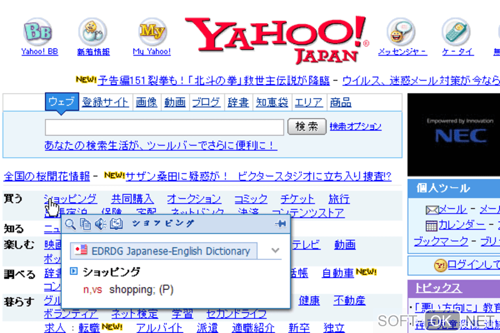Open the ネット検定 link
The height and width of the screenshot is (333, 500).
point(135,314)
